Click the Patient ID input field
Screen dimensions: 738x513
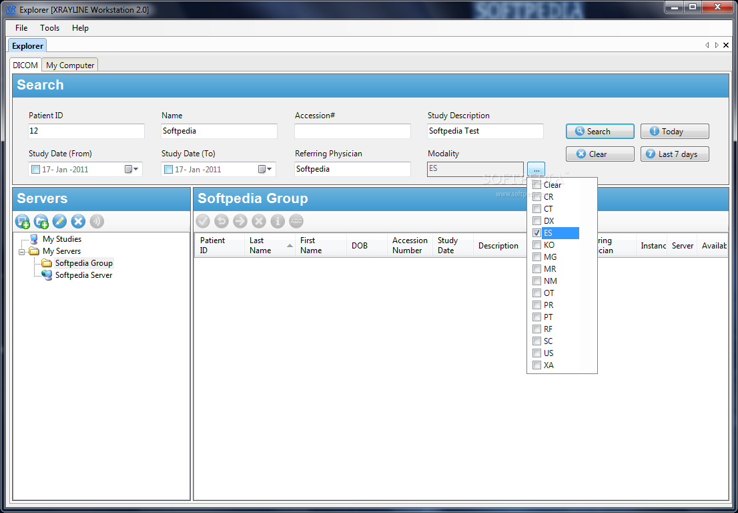click(x=87, y=131)
